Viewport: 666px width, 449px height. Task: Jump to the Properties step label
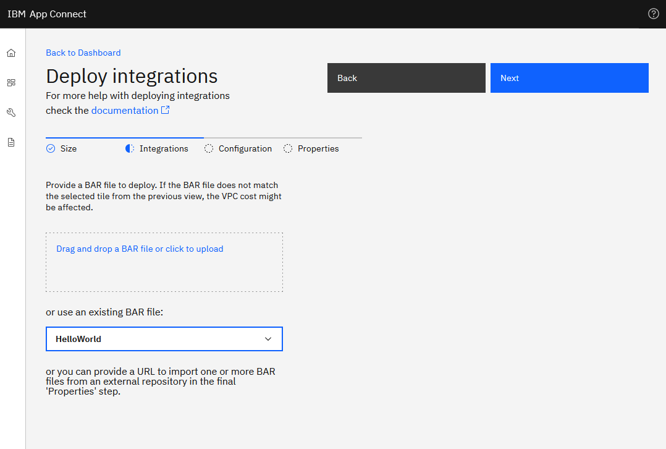(x=318, y=148)
